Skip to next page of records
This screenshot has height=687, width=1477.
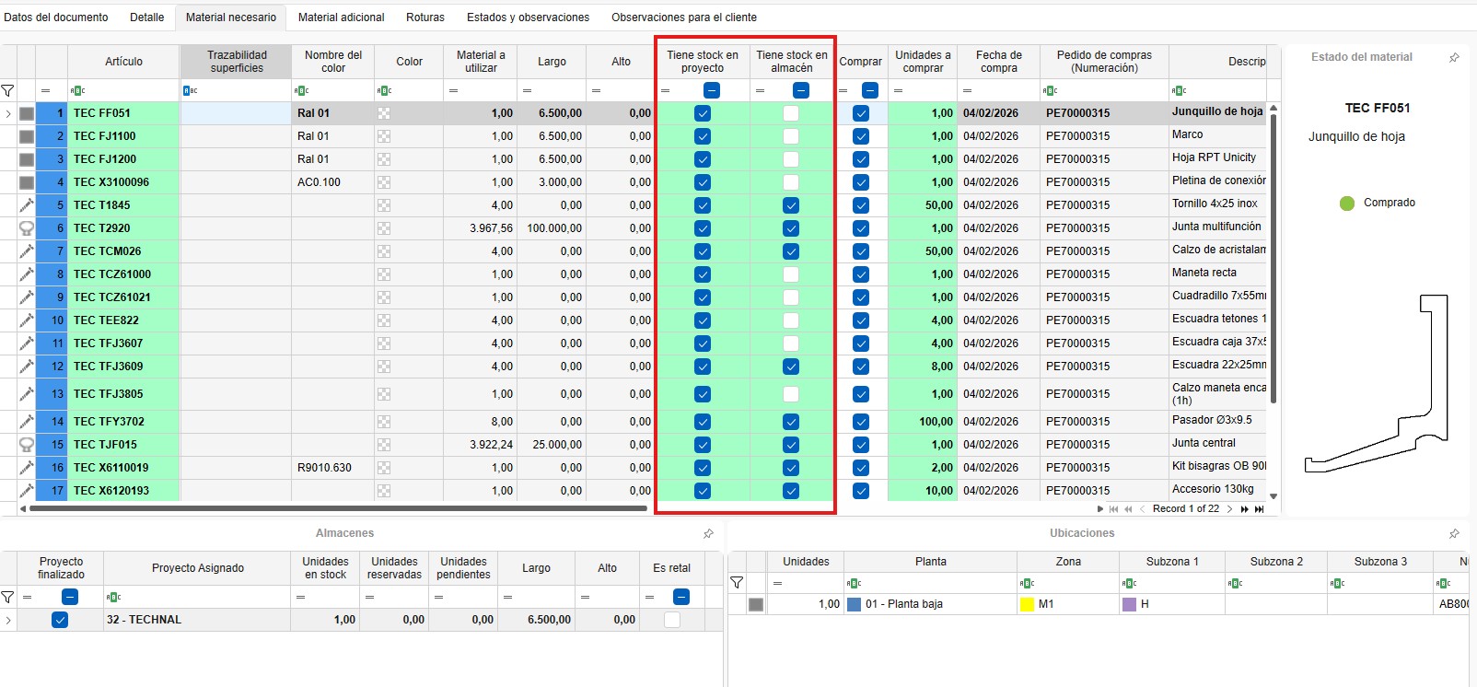pos(1245,508)
